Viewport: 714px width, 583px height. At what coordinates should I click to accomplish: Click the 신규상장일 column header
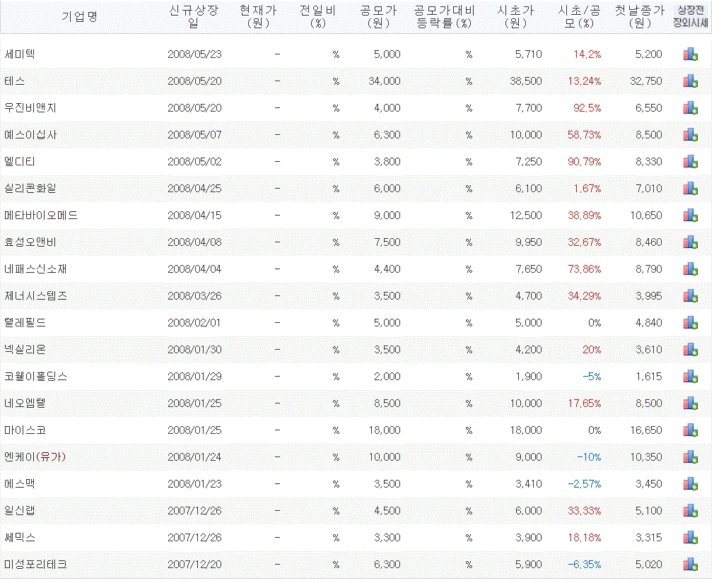point(194,17)
